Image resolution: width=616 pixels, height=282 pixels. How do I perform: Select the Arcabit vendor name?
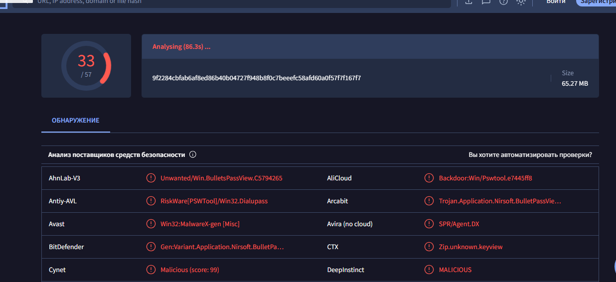click(337, 201)
